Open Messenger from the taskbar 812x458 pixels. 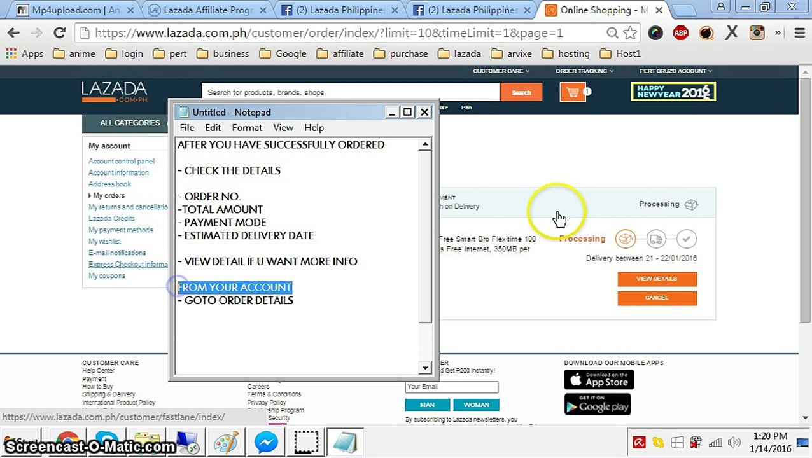[266, 442]
